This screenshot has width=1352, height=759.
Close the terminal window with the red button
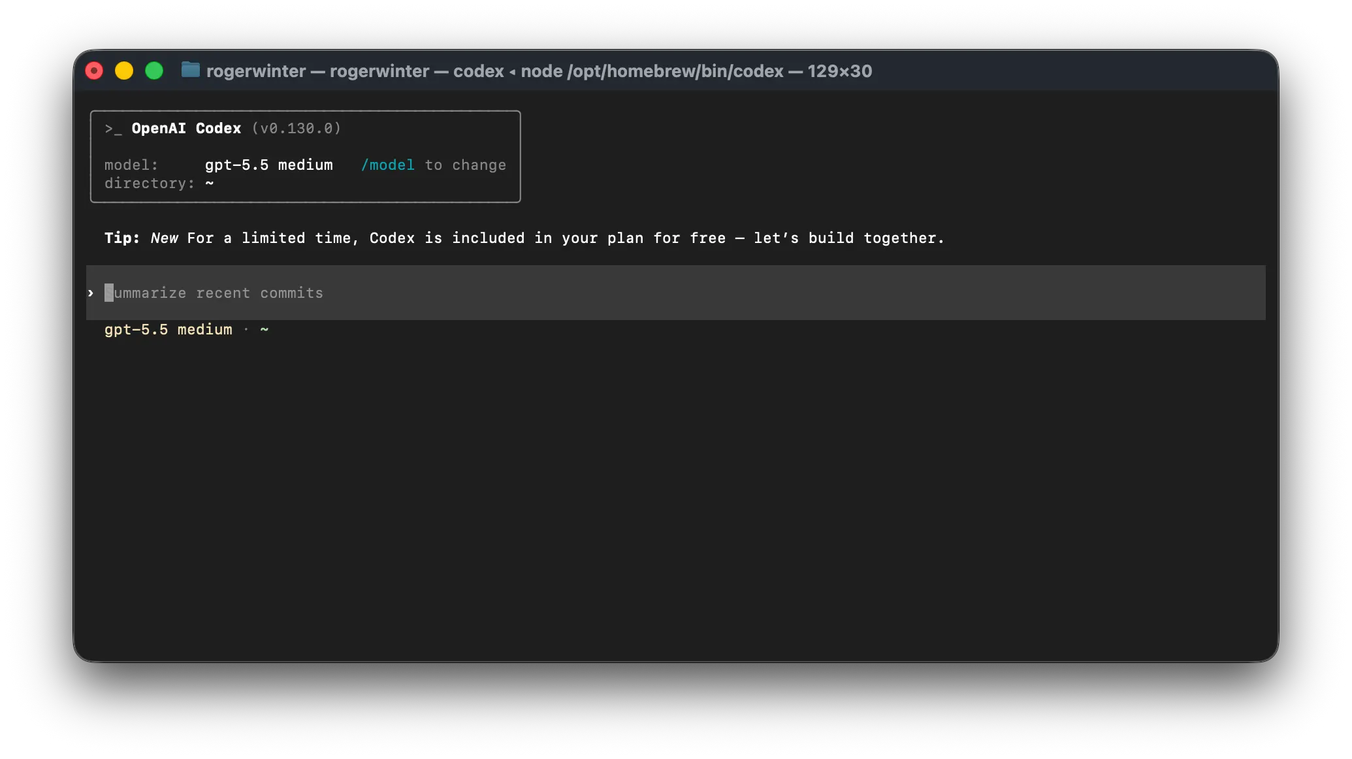pyautogui.click(x=94, y=71)
